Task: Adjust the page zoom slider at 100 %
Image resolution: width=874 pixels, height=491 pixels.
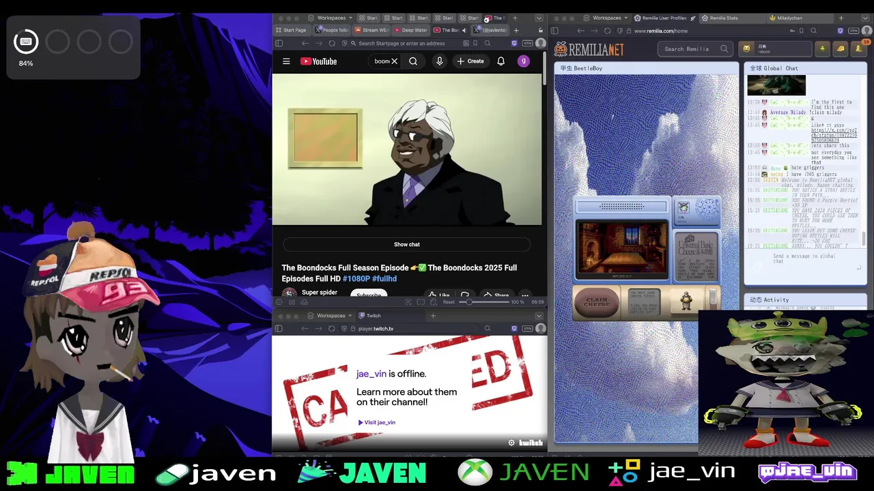Action: pyautogui.click(x=483, y=302)
